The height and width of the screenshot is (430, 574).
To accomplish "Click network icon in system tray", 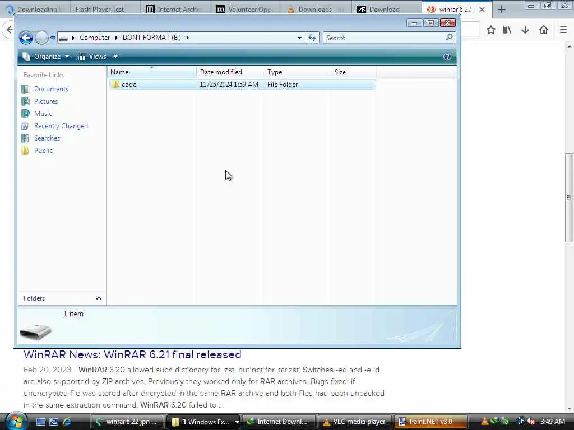I will tap(520, 422).
